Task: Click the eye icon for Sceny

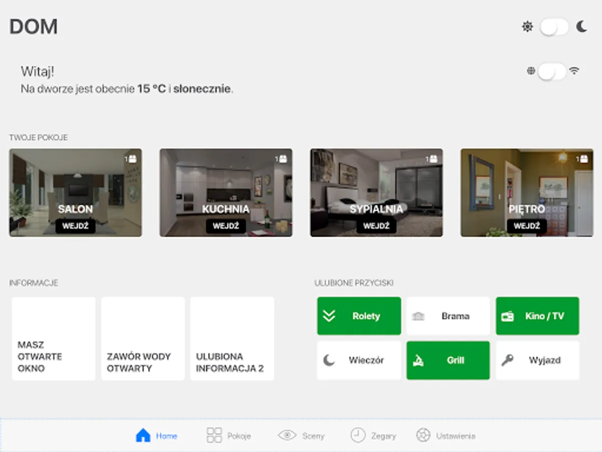Action: pyautogui.click(x=287, y=435)
